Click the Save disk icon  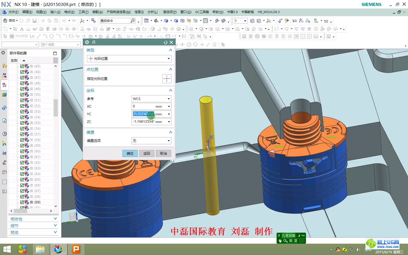point(35,21)
